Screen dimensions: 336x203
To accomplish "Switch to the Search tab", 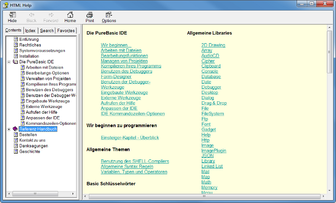I will coord(47,31).
